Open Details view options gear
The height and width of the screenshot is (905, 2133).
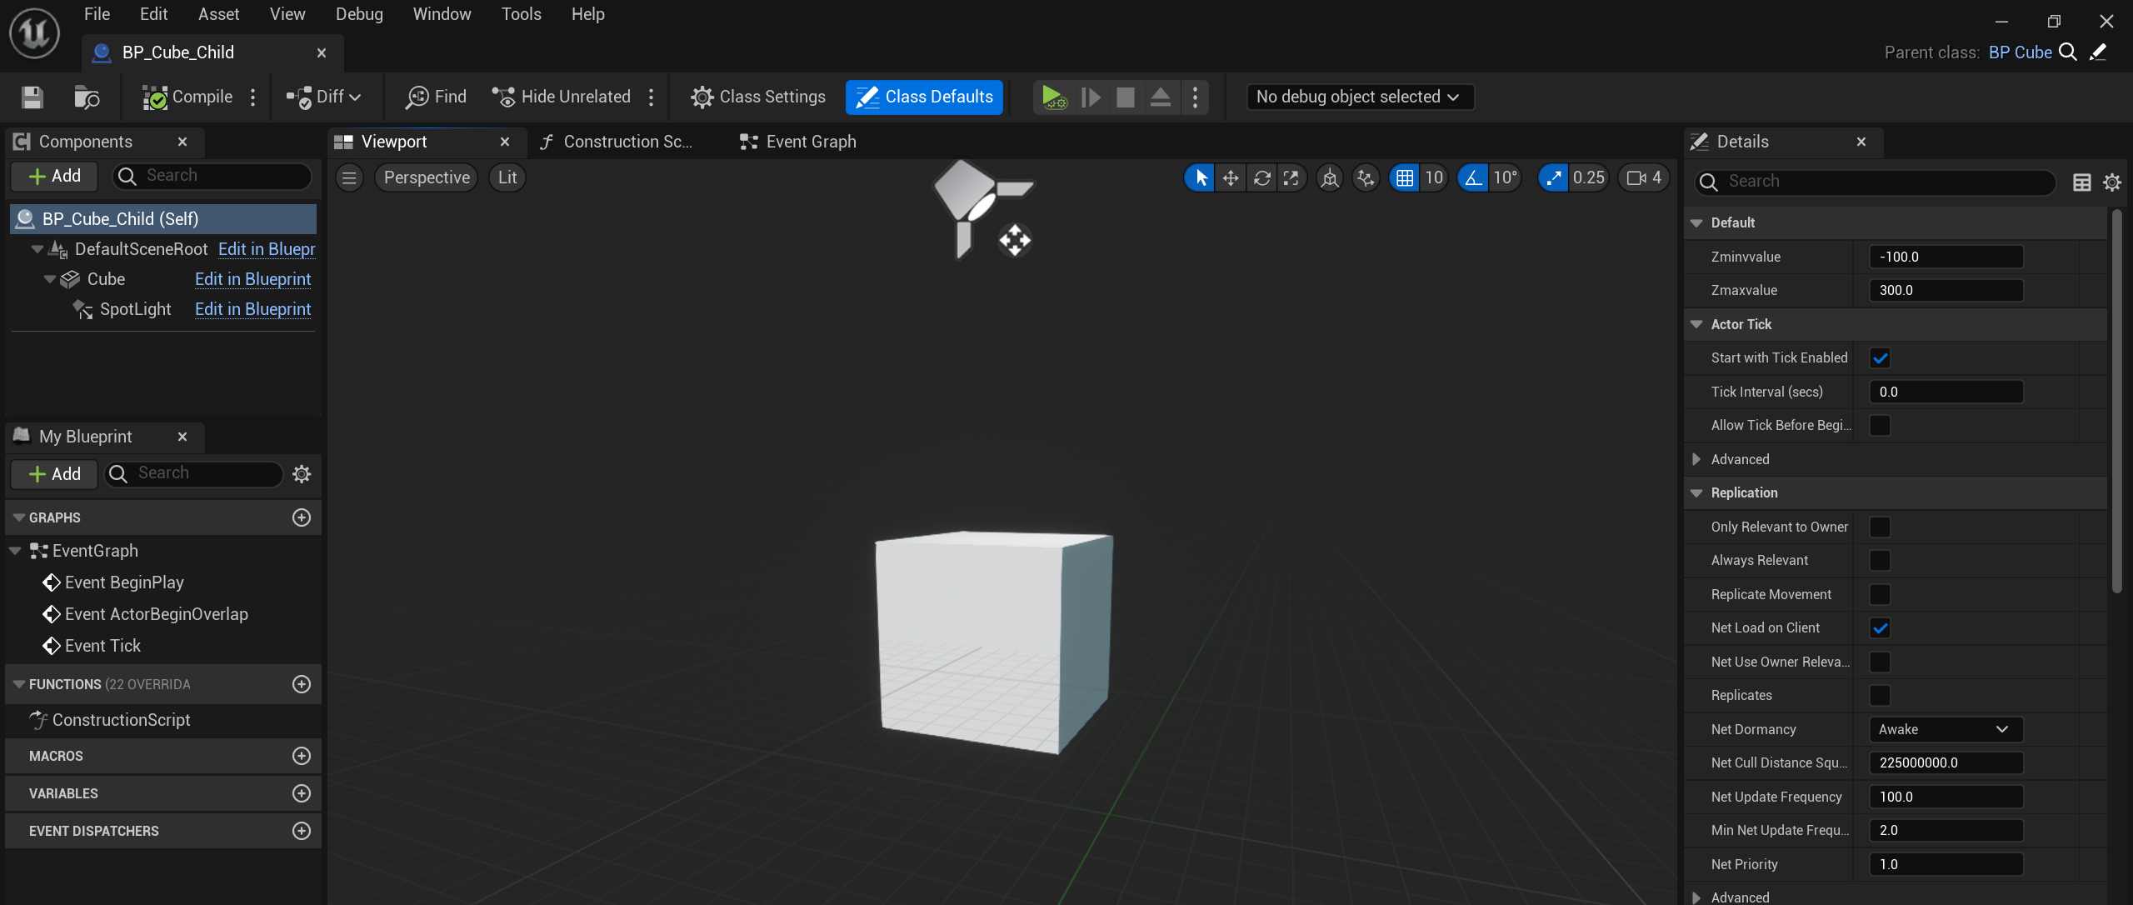coord(2111,182)
